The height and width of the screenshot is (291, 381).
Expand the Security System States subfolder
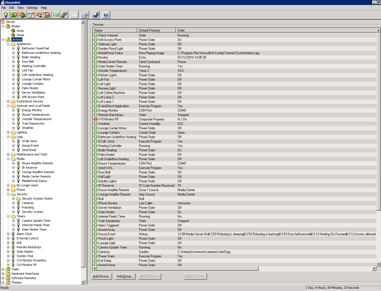click(13, 199)
